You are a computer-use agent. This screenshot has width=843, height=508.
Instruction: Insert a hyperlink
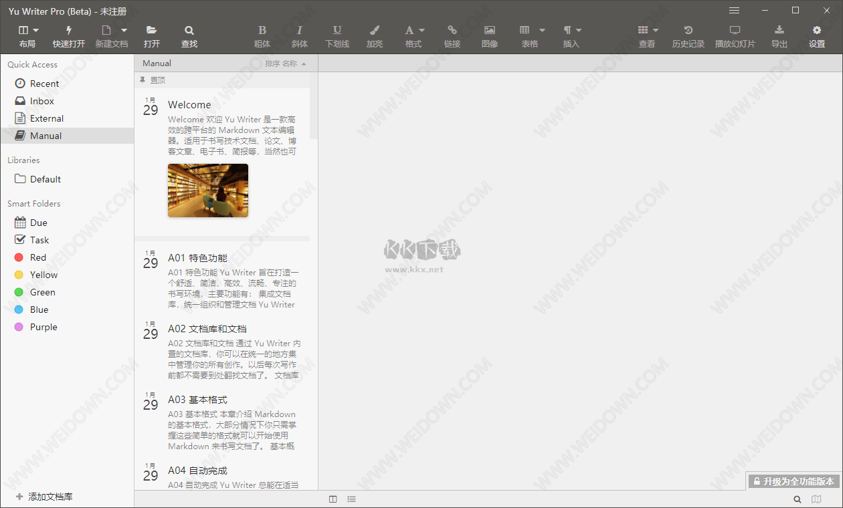[x=452, y=35]
